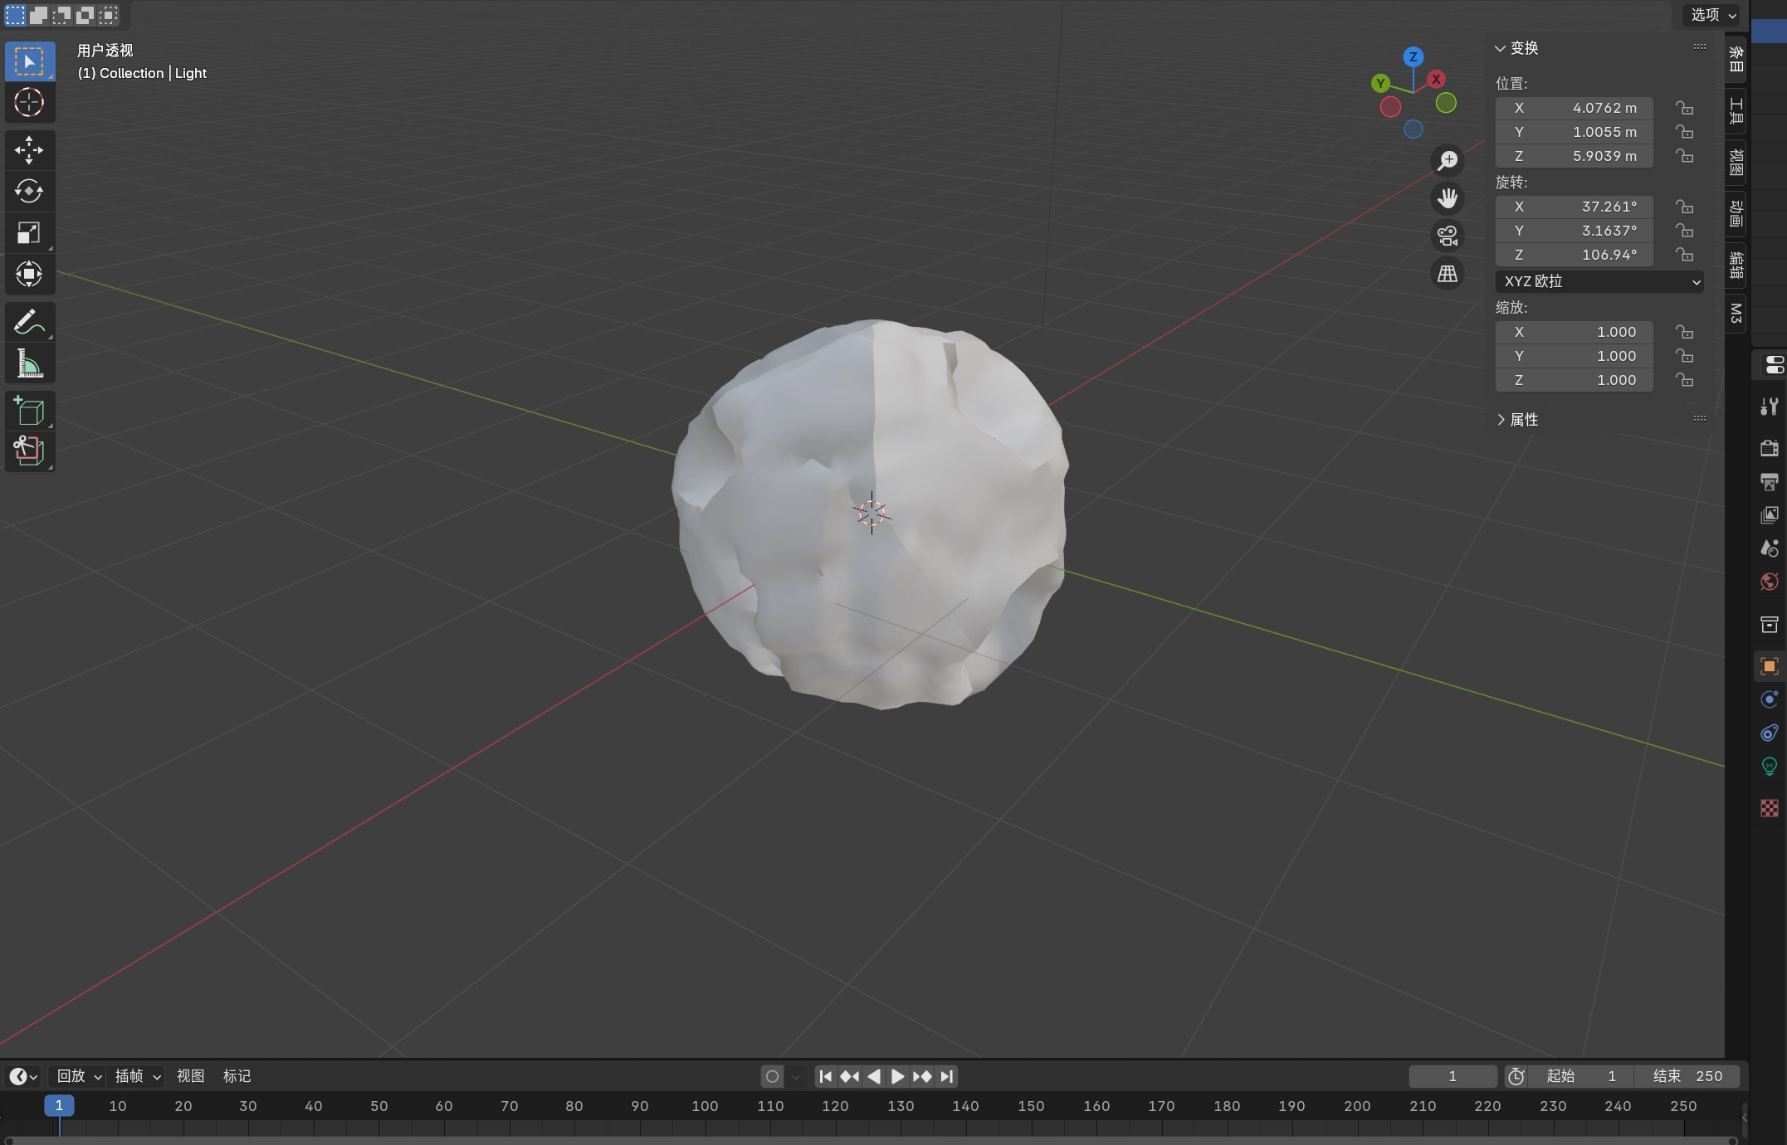Open Object Data light bulb properties icon
Viewport: 1787px width, 1145px height.
pyautogui.click(x=1769, y=766)
